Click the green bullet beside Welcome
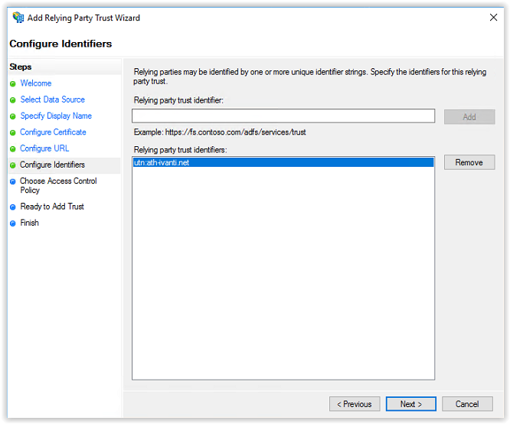The image size is (510, 424). (x=13, y=84)
